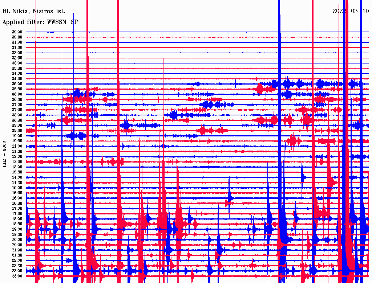372x283 pixels.
Task: Click the 22:00 time label
Action: (17, 261)
